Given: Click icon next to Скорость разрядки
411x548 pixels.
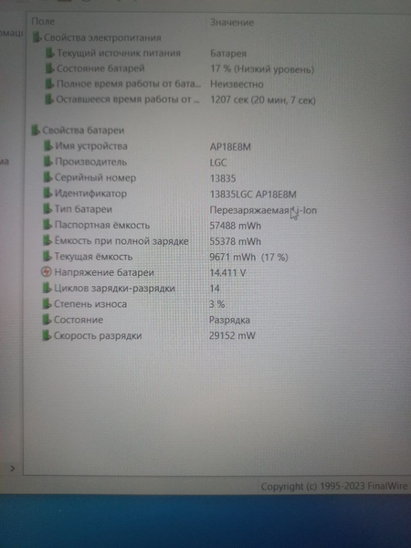Looking at the screenshot, I should click(47, 335).
